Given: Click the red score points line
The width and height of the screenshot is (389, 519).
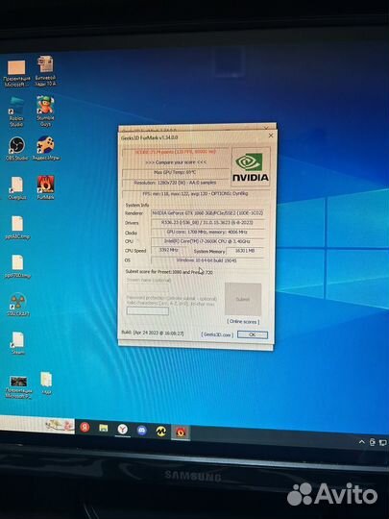Looking at the screenshot, I should pos(176,152).
